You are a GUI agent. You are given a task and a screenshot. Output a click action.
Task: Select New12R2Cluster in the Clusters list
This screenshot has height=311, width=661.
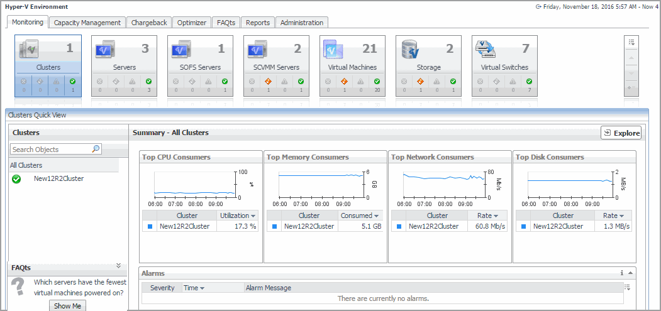point(58,178)
